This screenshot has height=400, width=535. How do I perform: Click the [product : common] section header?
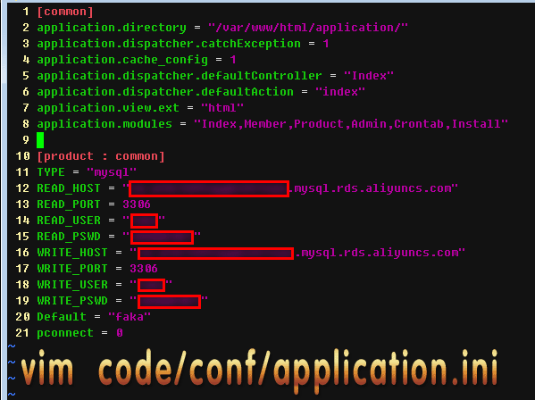(101, 156)
